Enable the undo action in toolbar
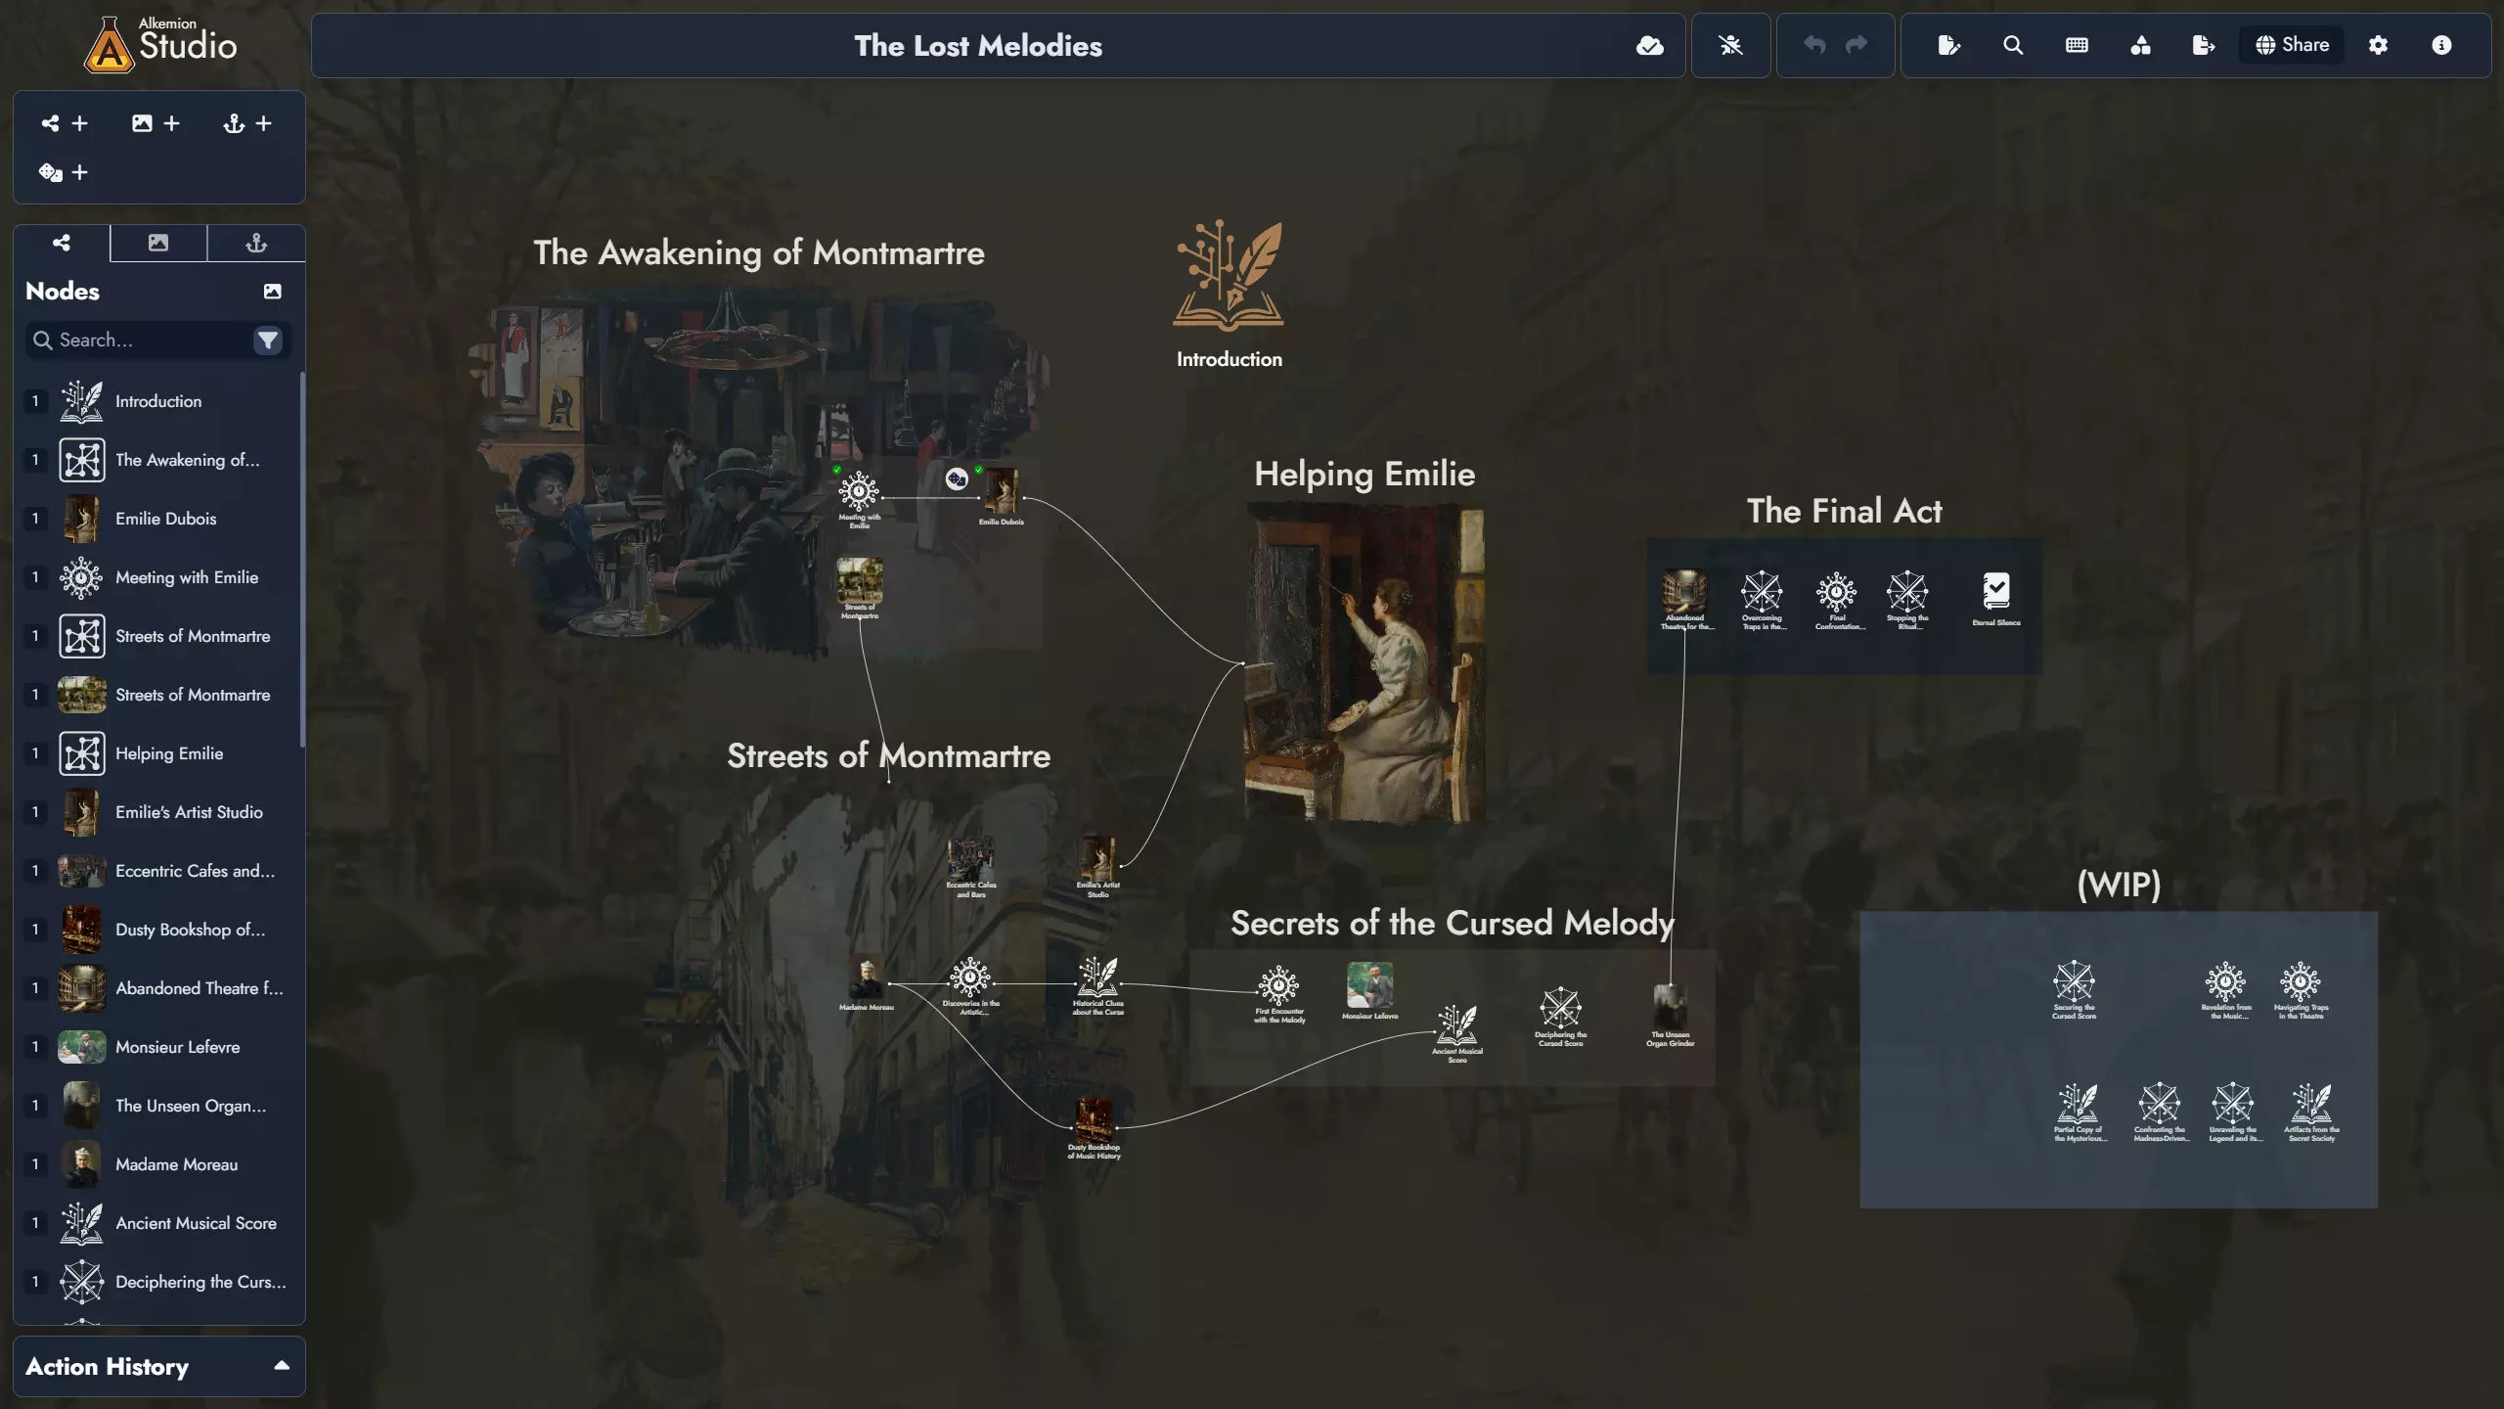This screenshot has width=2504, height=1409. [1814, 43]
